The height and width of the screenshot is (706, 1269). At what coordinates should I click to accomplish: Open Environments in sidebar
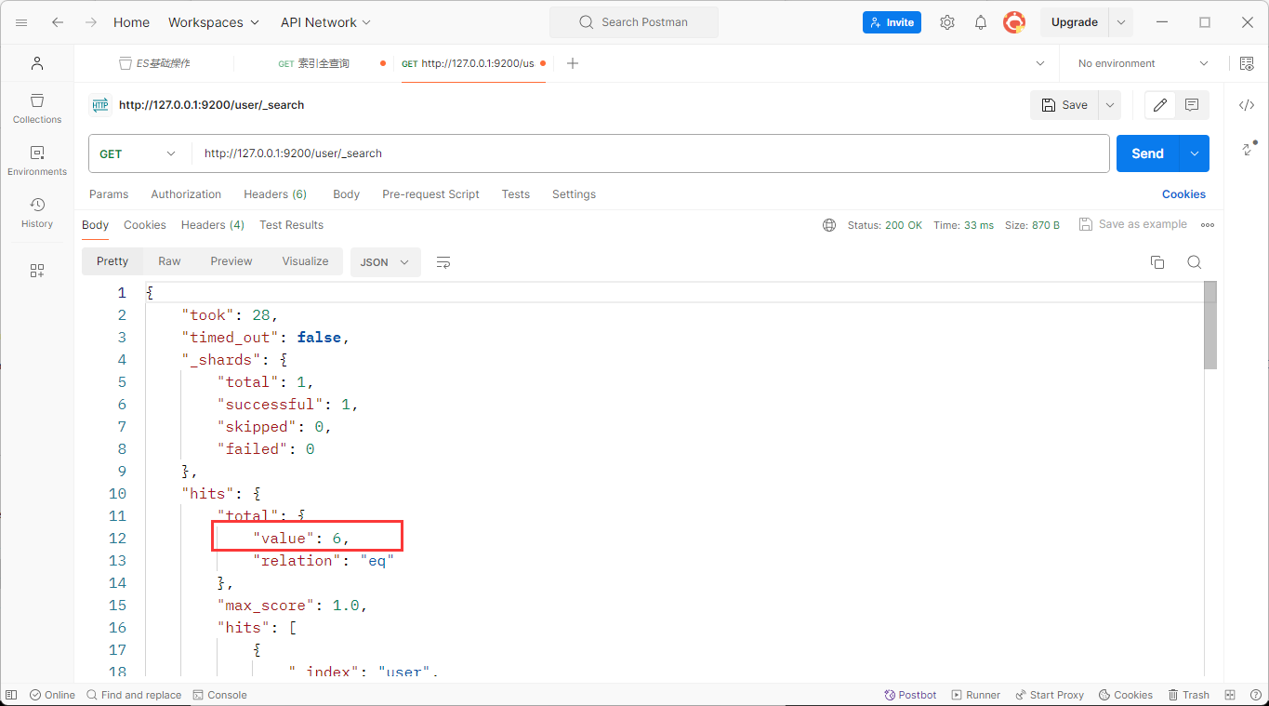pos(37,160)
